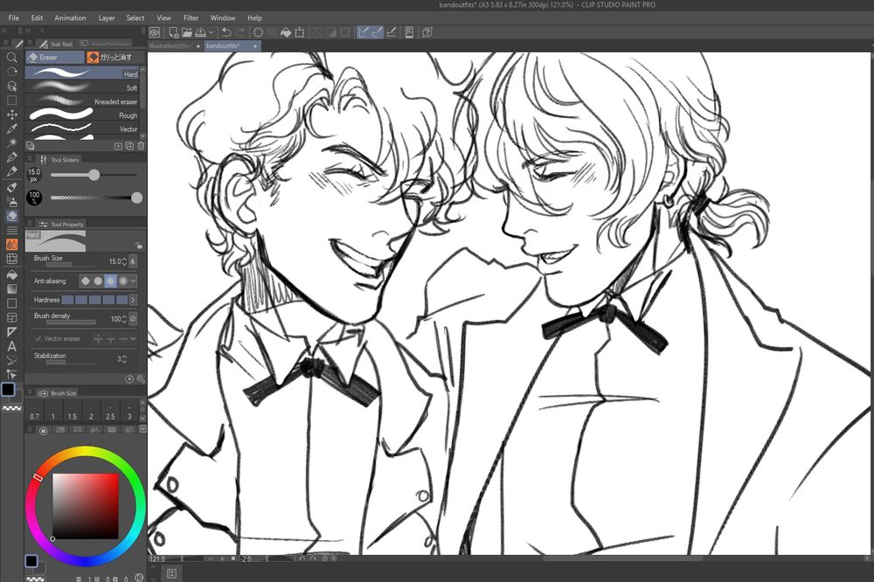Open the File menu
874x582 pixels.
point(14,17)
